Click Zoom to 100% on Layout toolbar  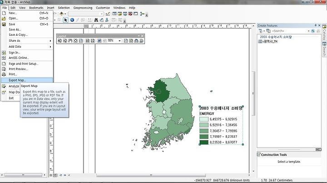pos(81,41)
